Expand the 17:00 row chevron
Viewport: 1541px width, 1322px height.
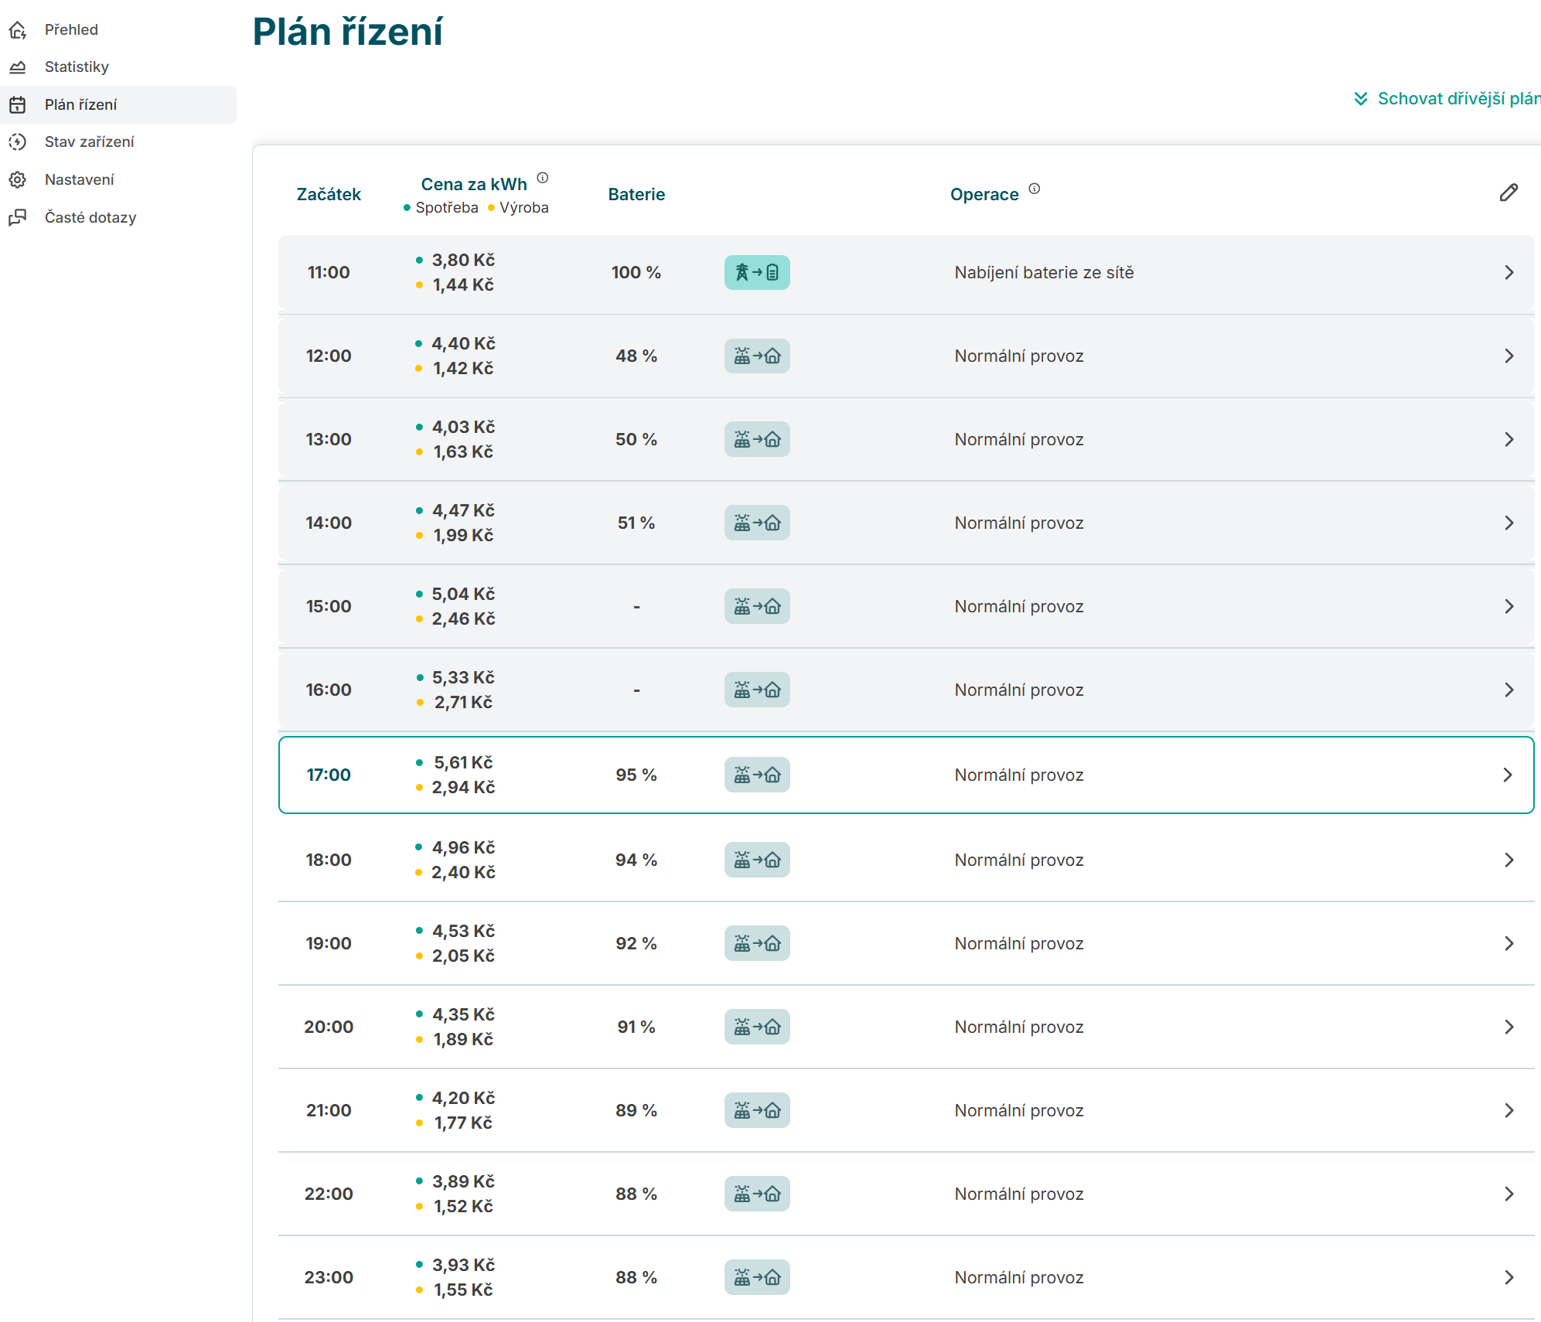pos(1507,775)
